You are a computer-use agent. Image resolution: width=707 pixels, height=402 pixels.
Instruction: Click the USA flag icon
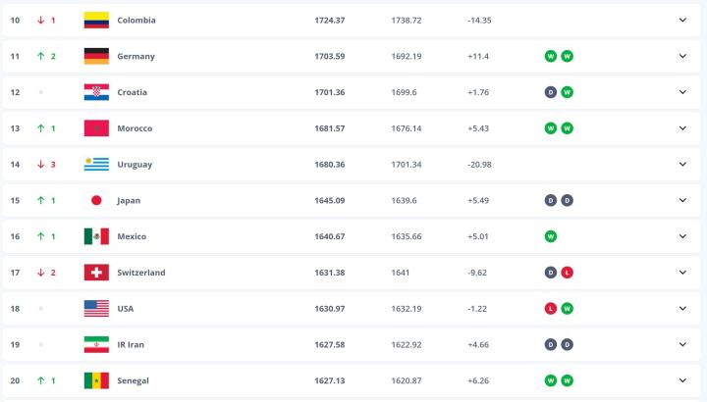point(96,308)
